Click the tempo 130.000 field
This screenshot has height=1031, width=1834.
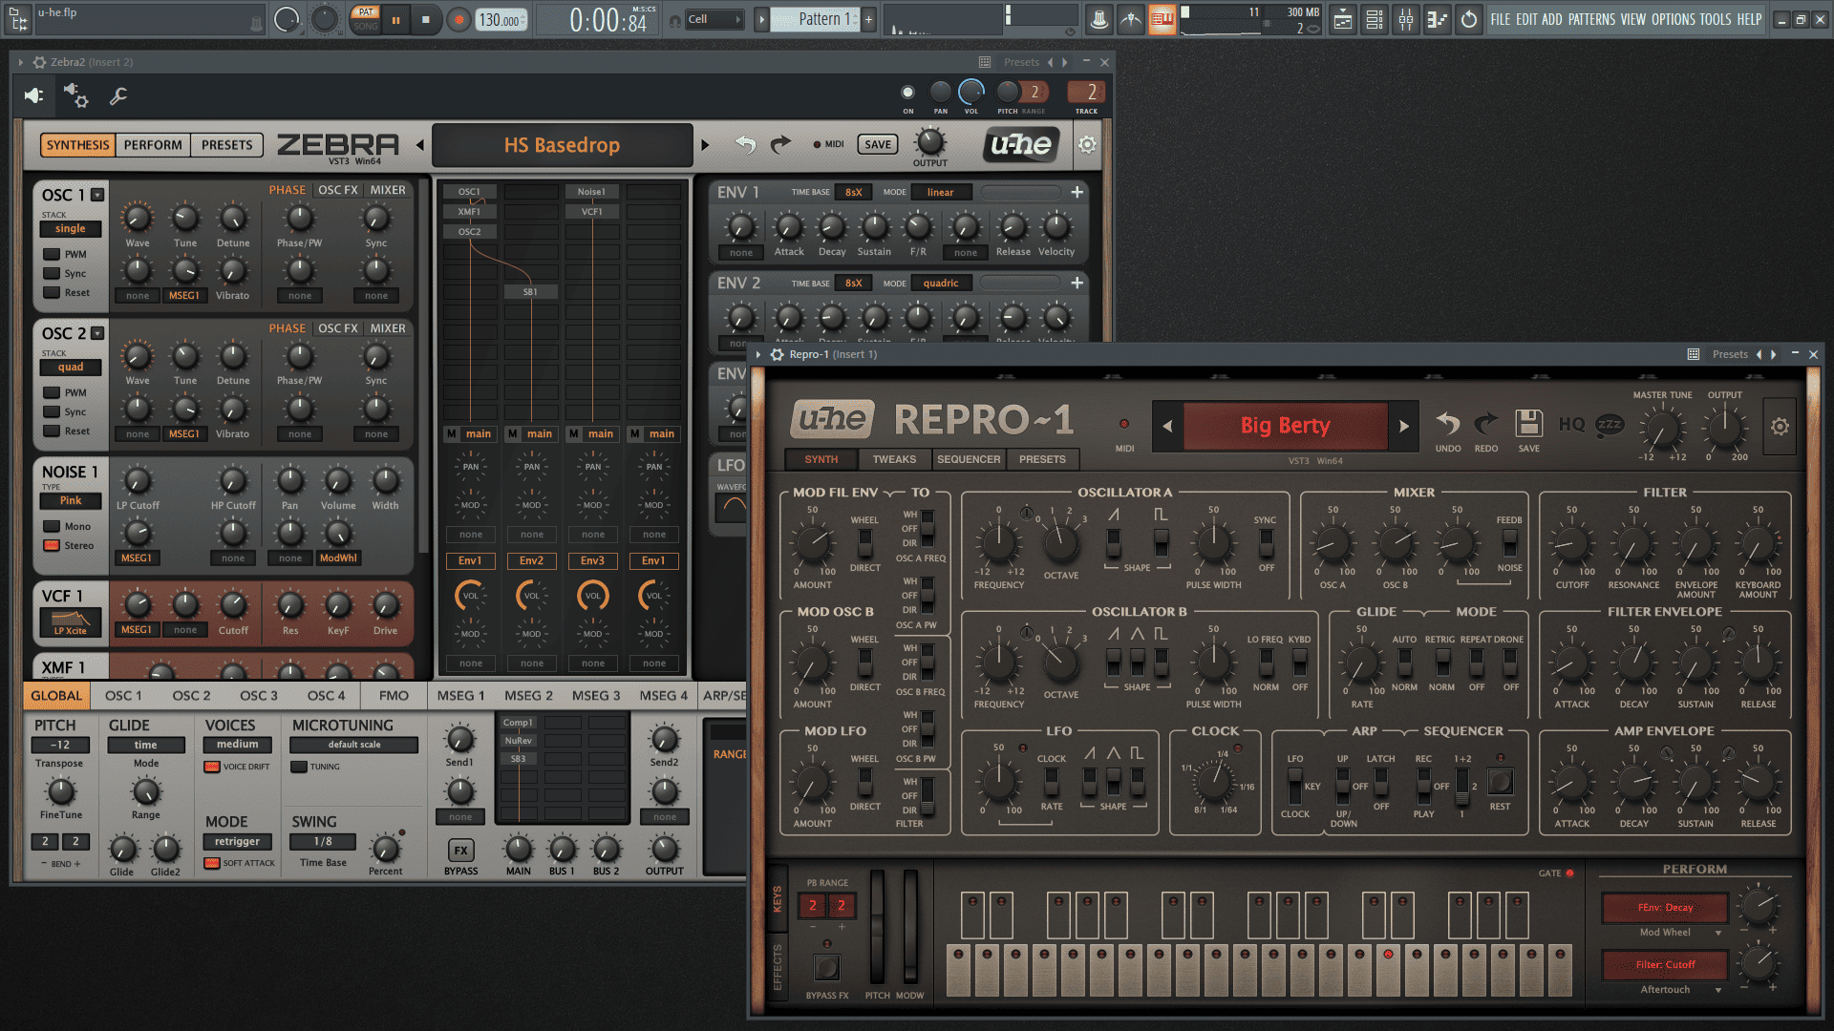pos(500,19)
